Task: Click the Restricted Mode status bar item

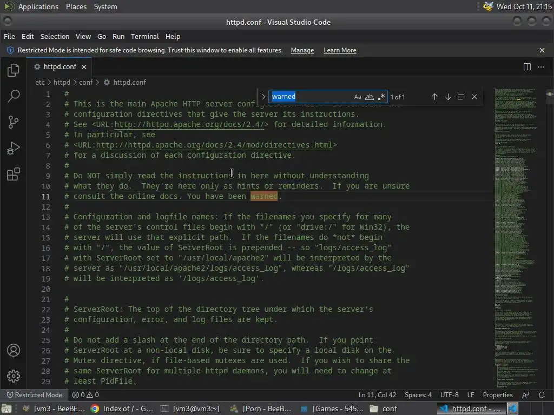Action: tap(35, 395)
